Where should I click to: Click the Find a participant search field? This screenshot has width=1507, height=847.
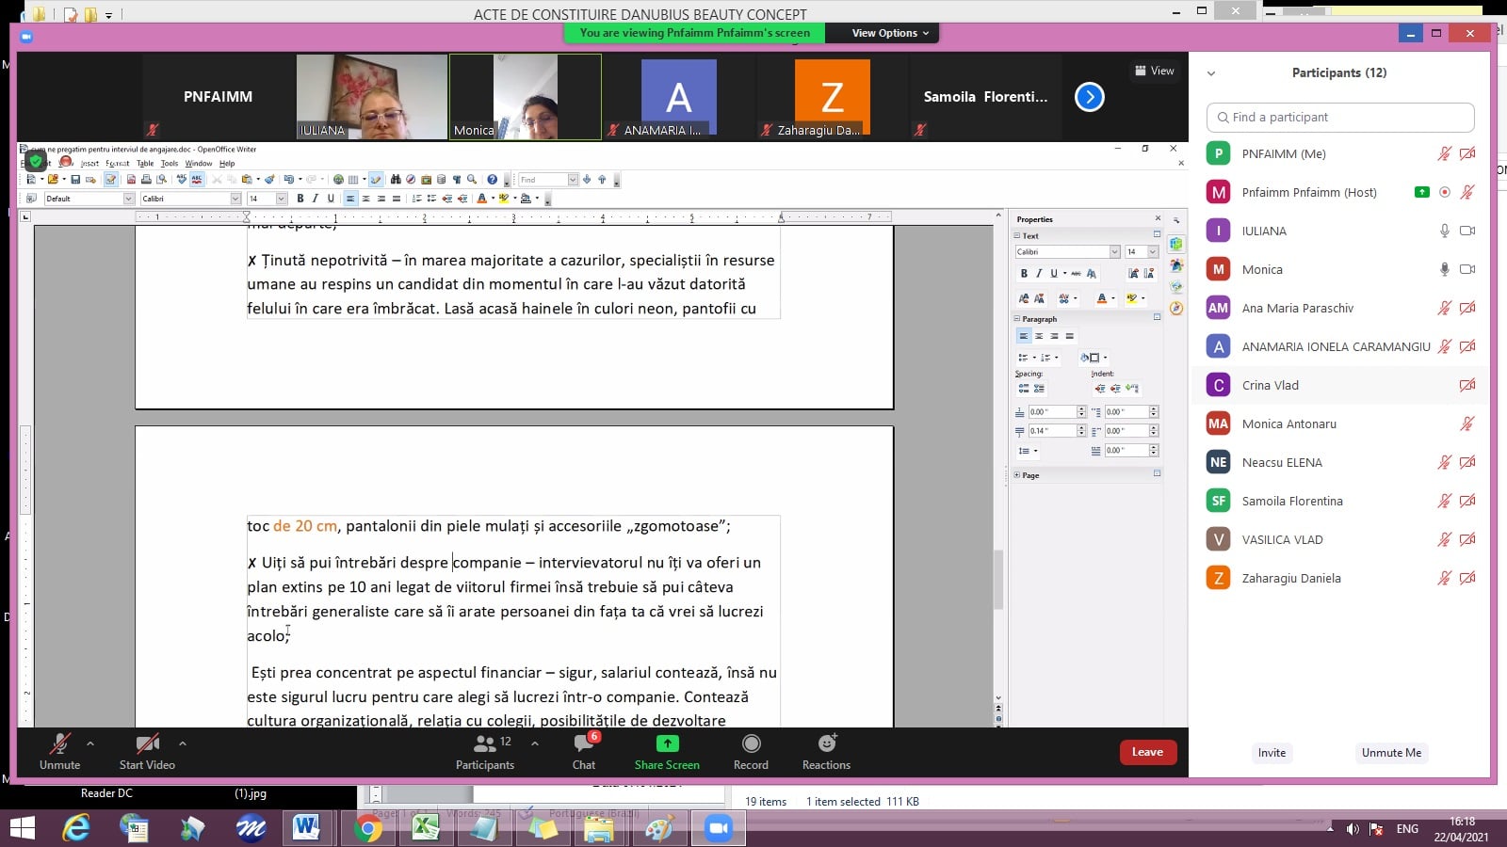(1340, 118)
